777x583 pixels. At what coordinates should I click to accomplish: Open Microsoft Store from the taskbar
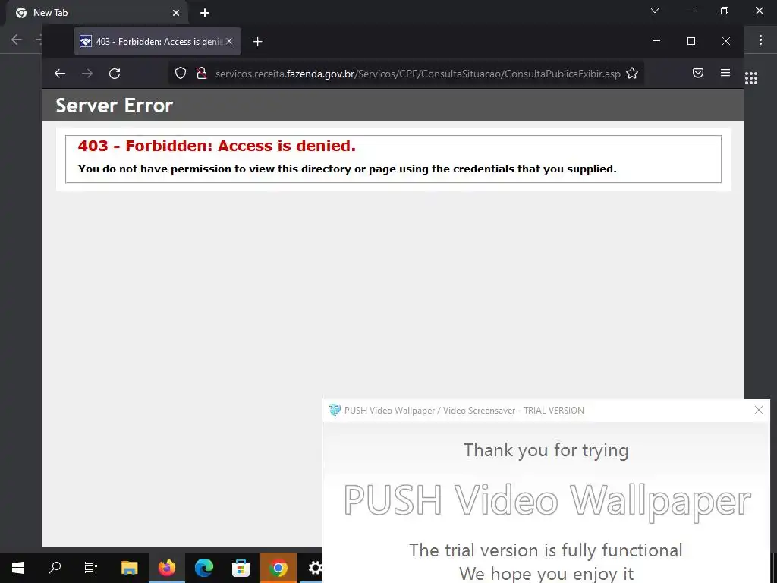click(241, 568)
